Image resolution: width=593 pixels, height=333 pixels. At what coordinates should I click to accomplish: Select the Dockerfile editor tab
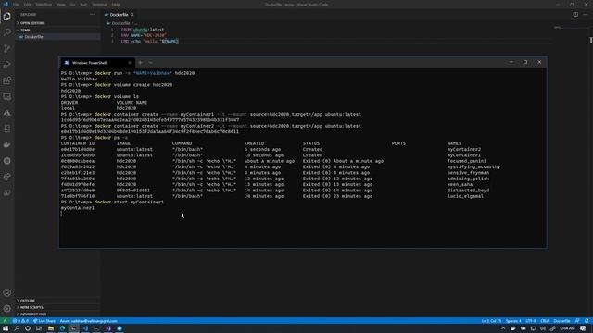point(120,15)
